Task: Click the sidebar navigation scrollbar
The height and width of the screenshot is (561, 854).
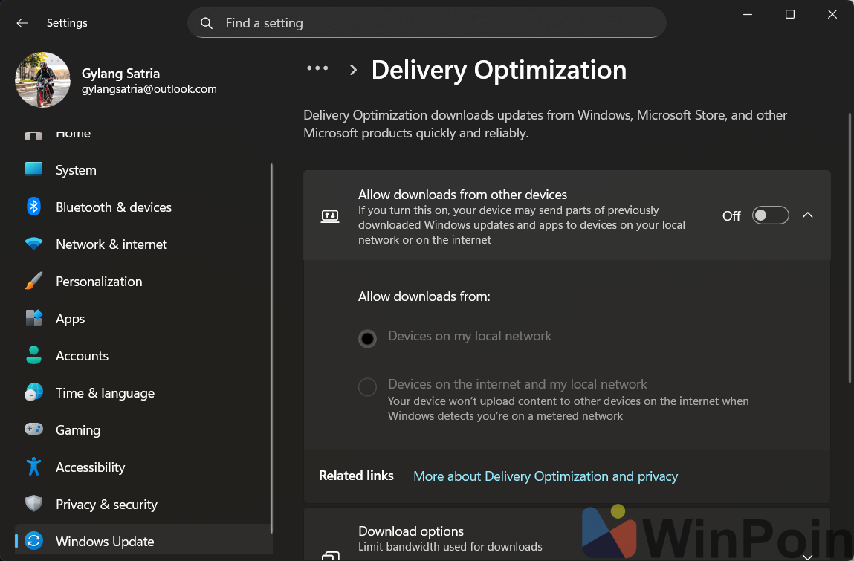Action: (x=271, y=348)
